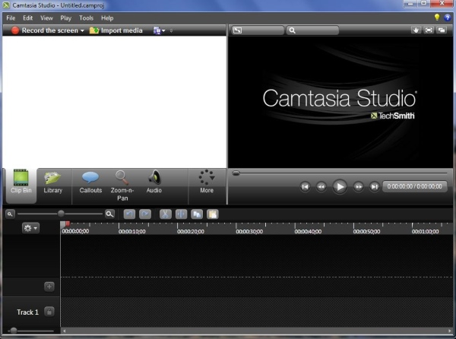Open the timeline settings gear dropdown

30,228
